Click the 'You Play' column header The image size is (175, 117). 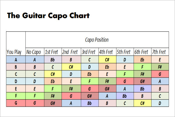coord(16,52)
